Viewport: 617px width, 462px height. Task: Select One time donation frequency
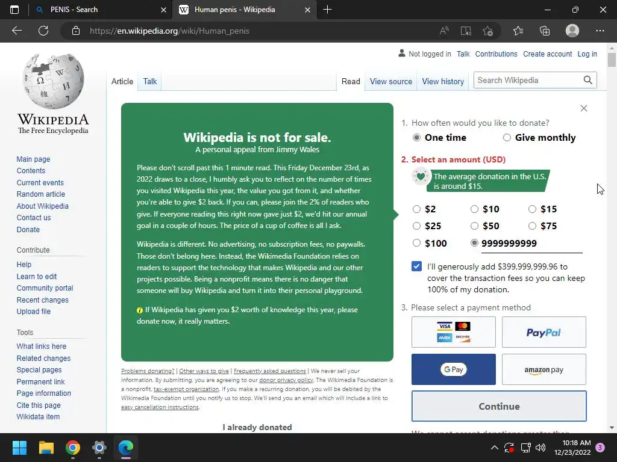pos(416,138)
